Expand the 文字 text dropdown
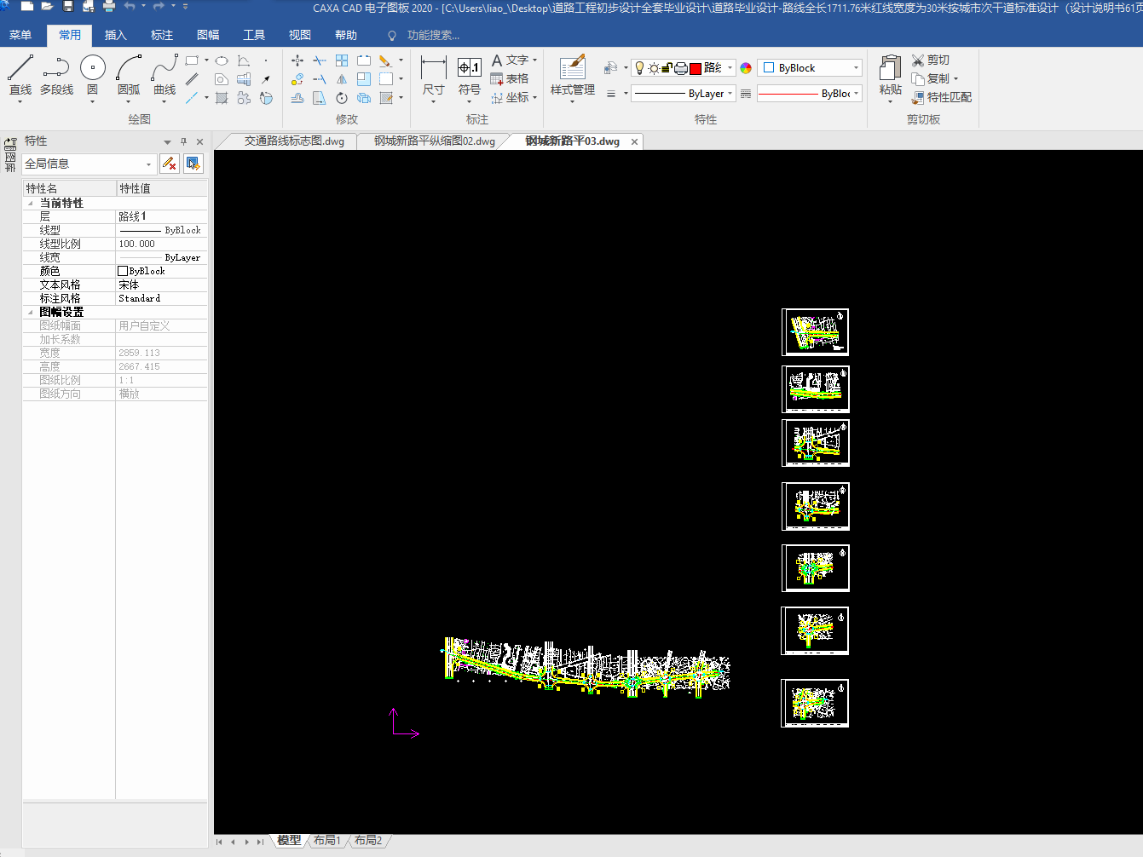Viewport: 1143px width, 857px height. click(x=534, y=60)
